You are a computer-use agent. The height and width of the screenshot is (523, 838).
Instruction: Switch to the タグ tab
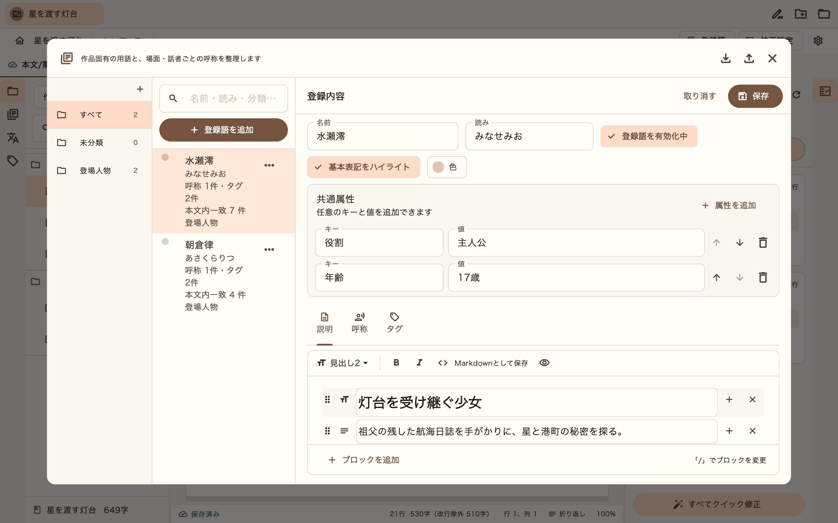coord(395,323)
